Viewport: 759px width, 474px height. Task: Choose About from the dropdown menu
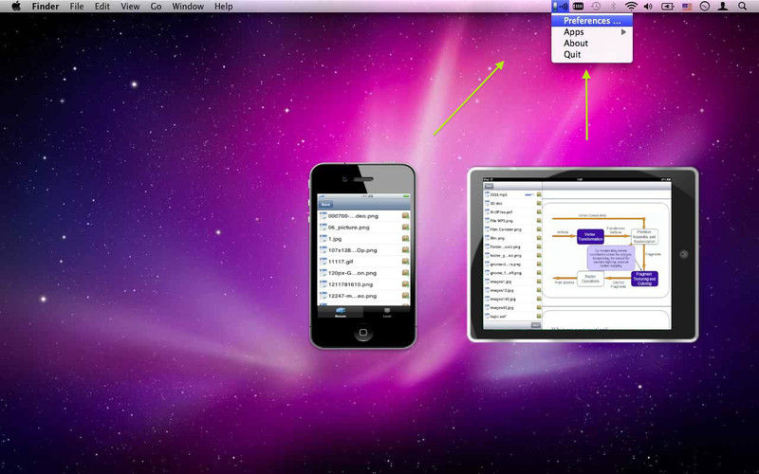pos(576,43)
